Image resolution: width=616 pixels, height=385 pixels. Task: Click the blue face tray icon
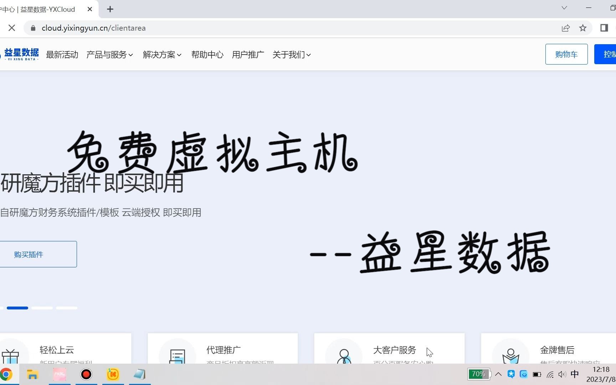click(524, 374)
